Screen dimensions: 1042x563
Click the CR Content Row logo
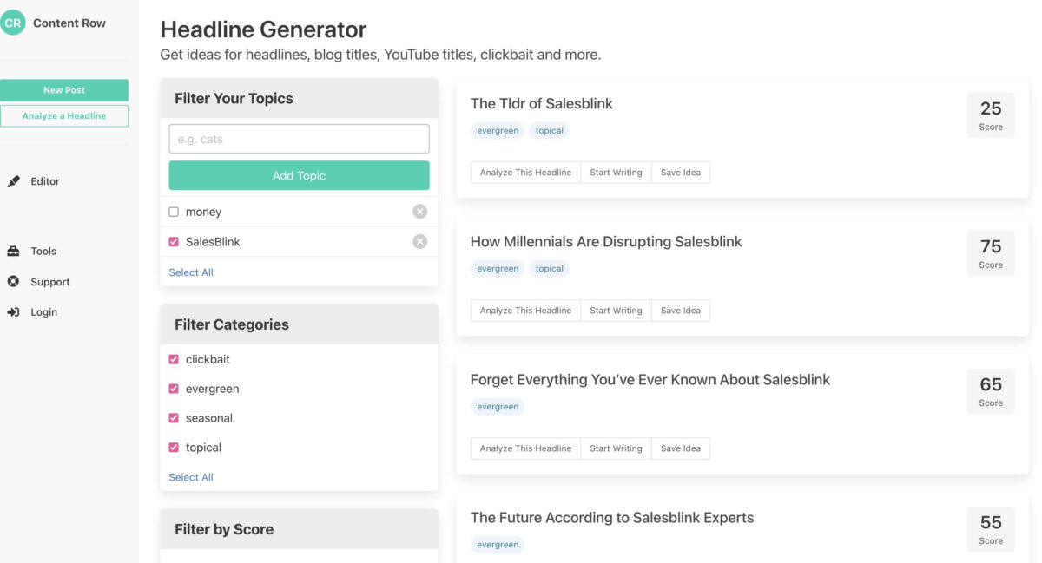(x=14, y=22)
